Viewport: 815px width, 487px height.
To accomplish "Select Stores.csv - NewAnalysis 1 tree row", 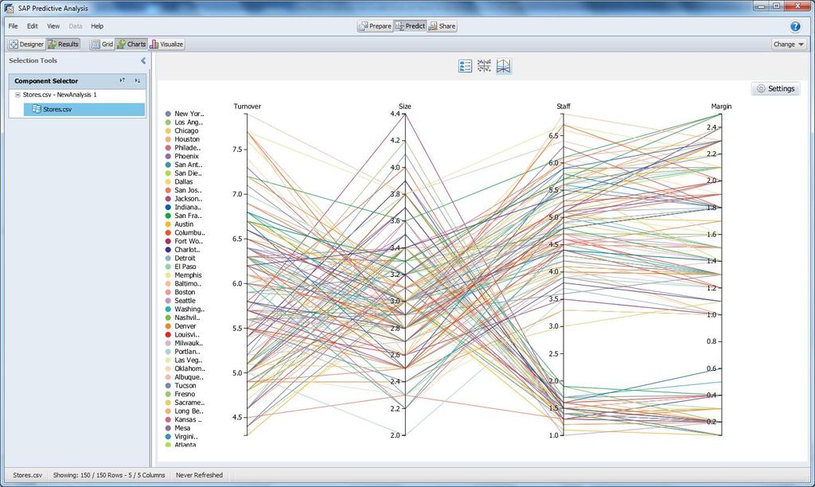I will click(x=59, y=95).
